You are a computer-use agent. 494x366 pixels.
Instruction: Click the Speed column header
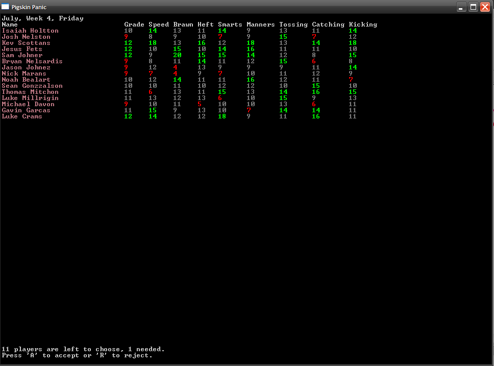[x=159, y=25]
